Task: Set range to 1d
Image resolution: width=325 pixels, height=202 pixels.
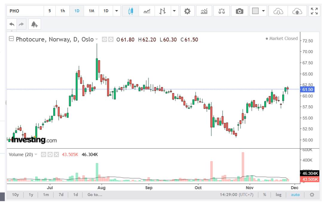Action: (75, 195)
